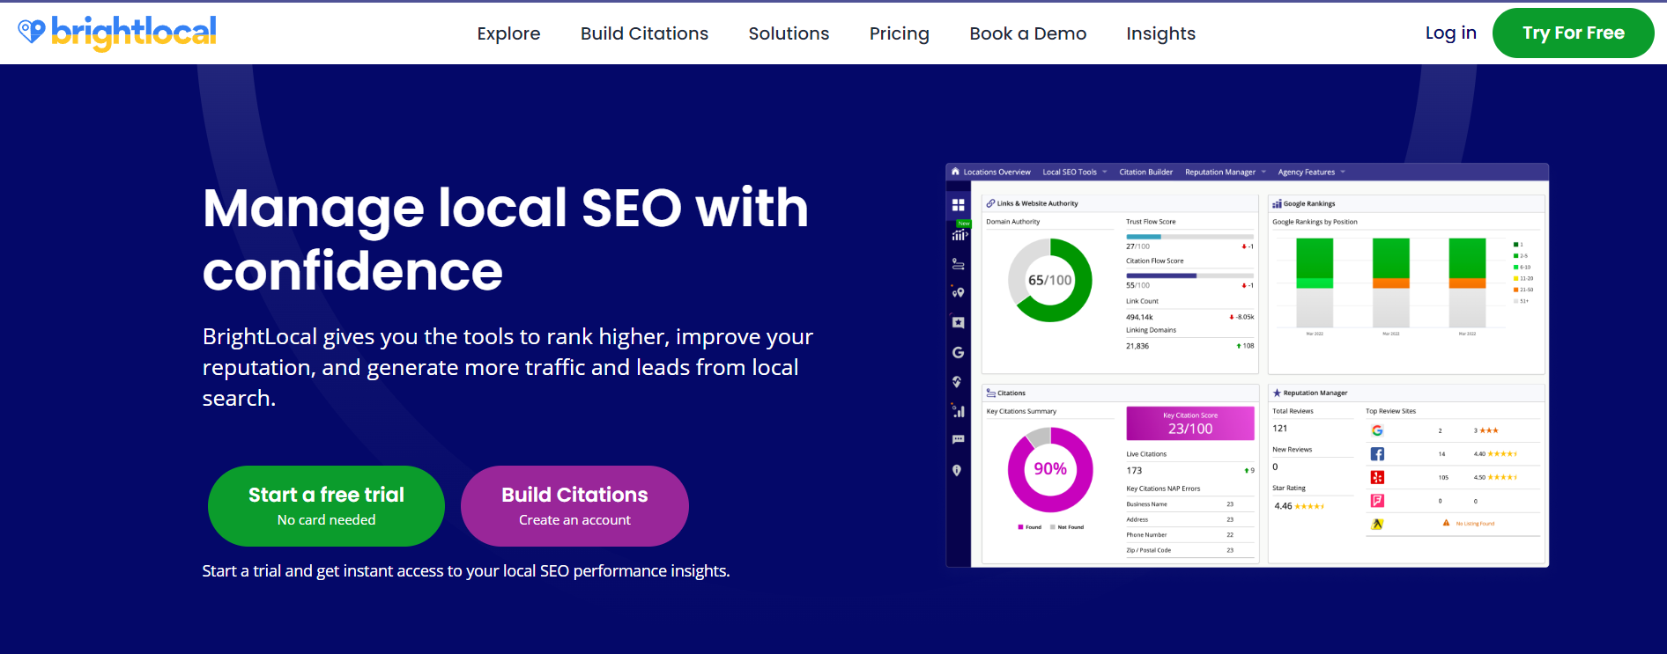
Task: Expand the Reputation Manager dropdown menu
Action: tap(1225, 173)
